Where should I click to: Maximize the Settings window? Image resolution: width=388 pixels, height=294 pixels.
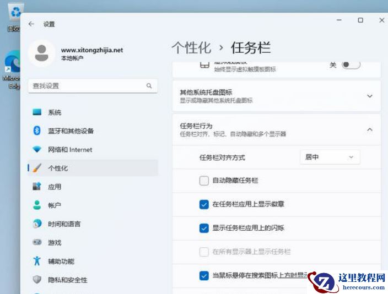pyautogui.click(x=360, y=20)
